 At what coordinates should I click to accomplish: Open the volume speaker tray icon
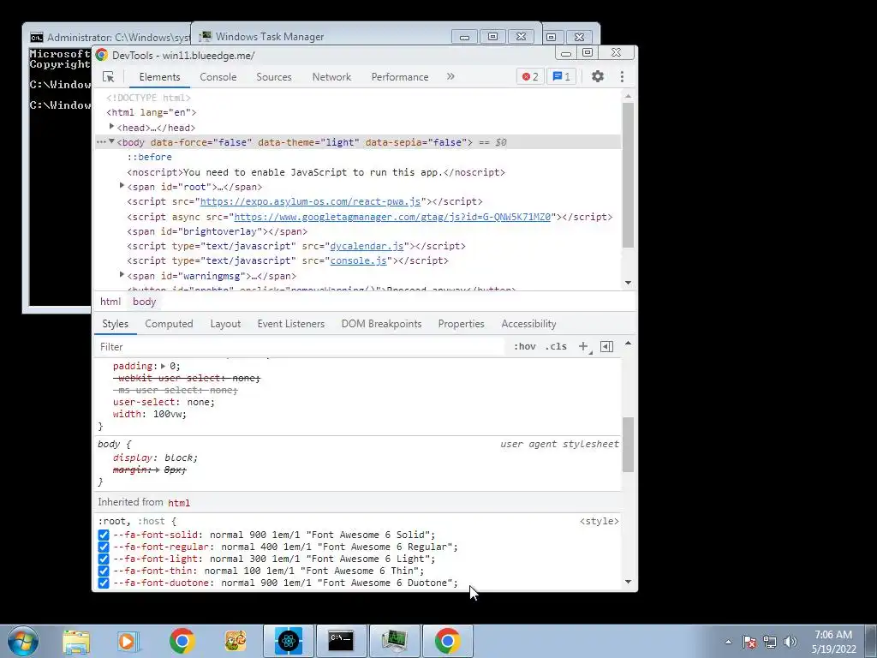tap(790, 642)
